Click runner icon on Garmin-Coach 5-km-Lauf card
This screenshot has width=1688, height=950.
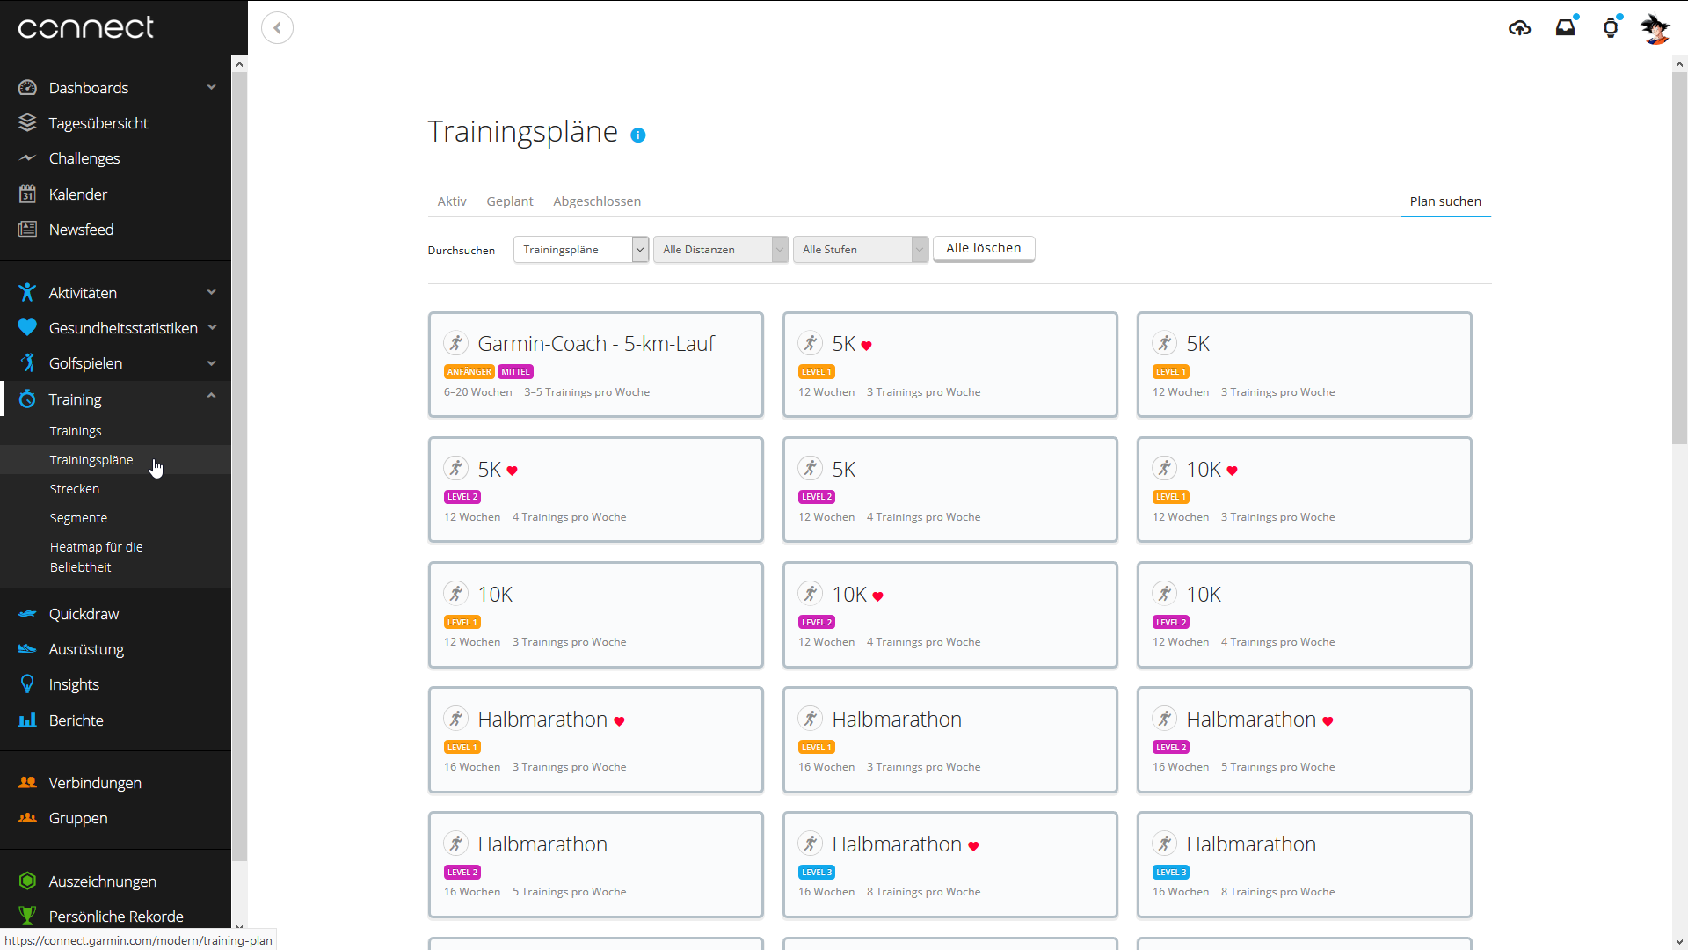pyautogui.click(x=455, y=343)
